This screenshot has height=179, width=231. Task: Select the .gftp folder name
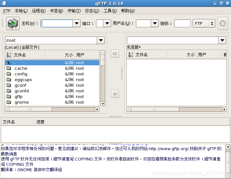(x=18, y=97)
